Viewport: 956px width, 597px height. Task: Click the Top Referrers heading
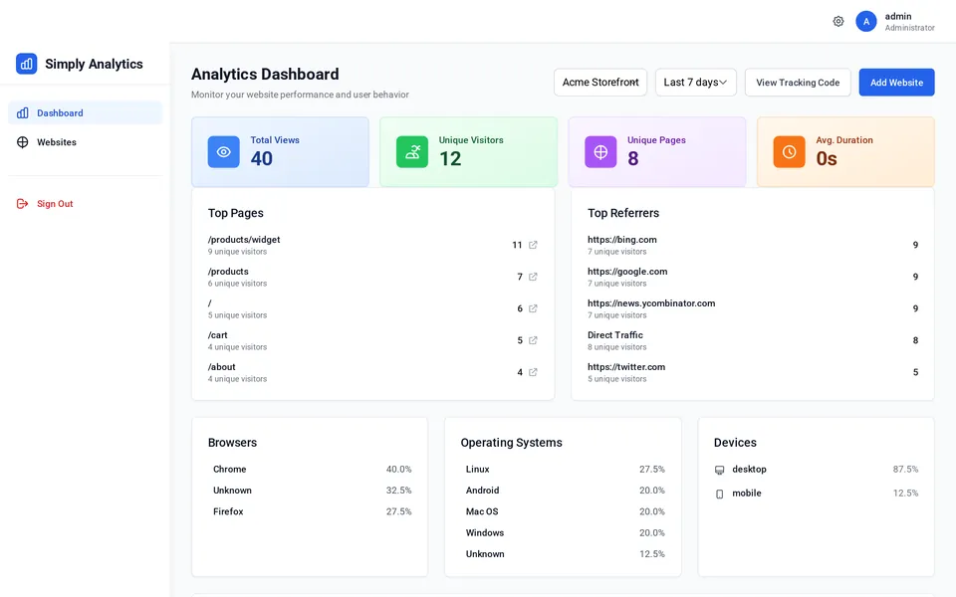pyautogui.click(x=623, y=213)
